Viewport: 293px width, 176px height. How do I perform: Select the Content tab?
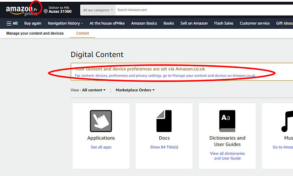[82, 33]
